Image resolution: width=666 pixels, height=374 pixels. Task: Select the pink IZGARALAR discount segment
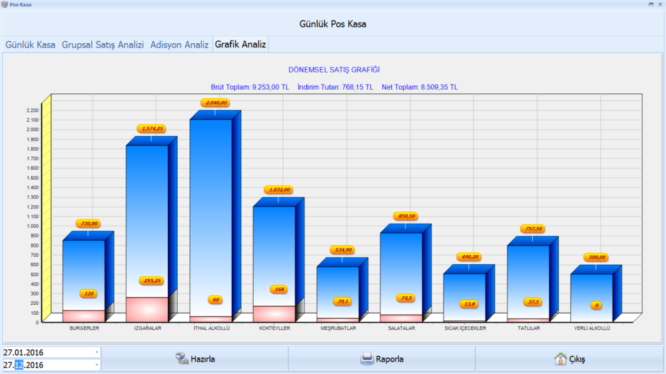click(147, 309)
